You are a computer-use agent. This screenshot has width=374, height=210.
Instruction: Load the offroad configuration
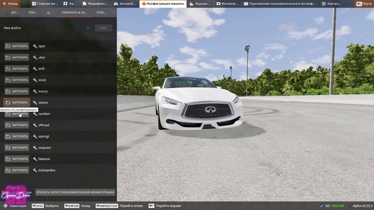(x=17, y=125)
